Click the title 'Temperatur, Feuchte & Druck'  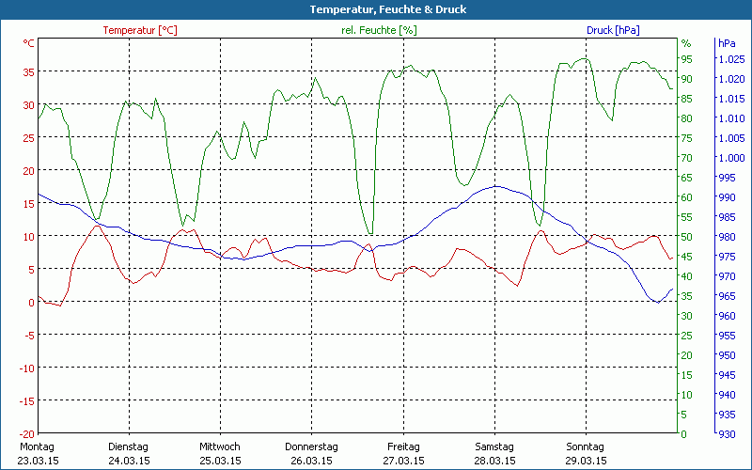tap(388, 9)
